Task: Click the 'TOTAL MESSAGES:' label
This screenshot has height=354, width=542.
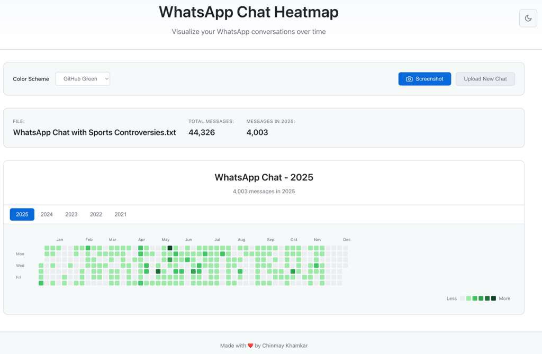Action: tap(211, 121)
